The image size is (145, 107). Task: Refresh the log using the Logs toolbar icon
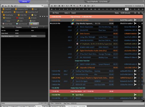pyautogui.click(x=52, y=6)
